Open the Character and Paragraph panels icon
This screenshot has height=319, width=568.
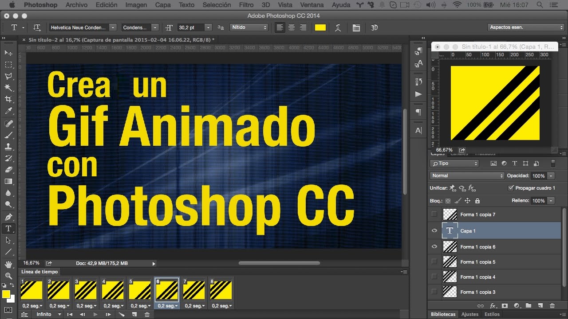tap(356, 27)
